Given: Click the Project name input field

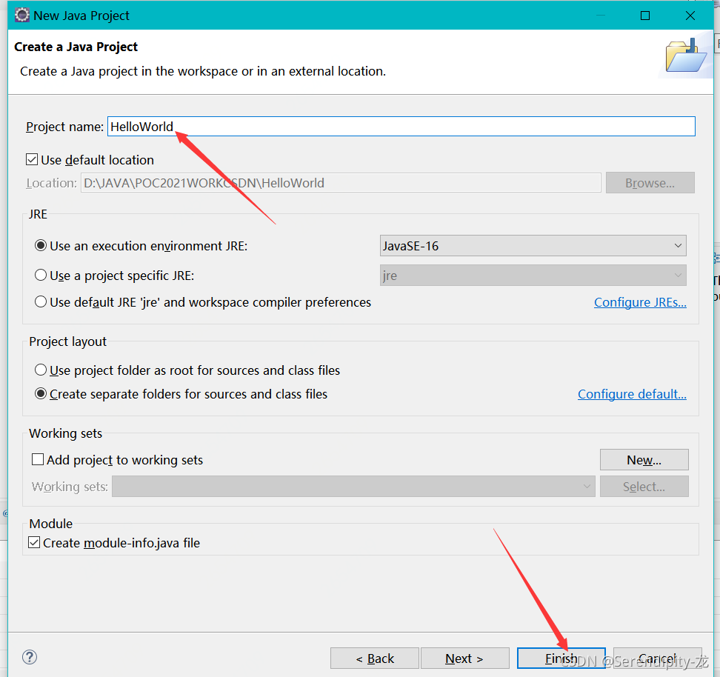Looking at the screenshot, I should pyautogui.click(x=401, y=127).
